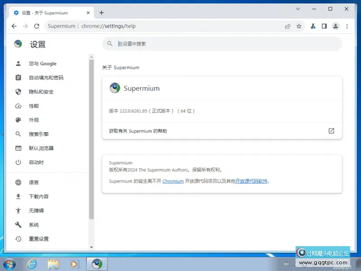Open the browser profile avatar icon
The image size is (361, 271).
335,26
